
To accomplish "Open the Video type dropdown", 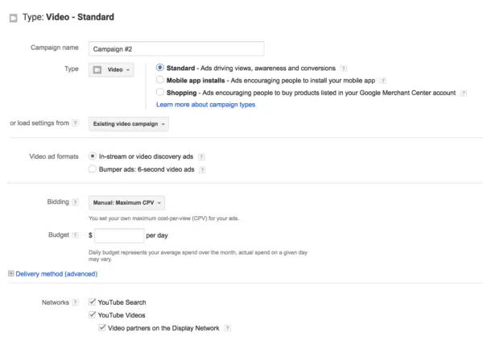I will 111,70.
